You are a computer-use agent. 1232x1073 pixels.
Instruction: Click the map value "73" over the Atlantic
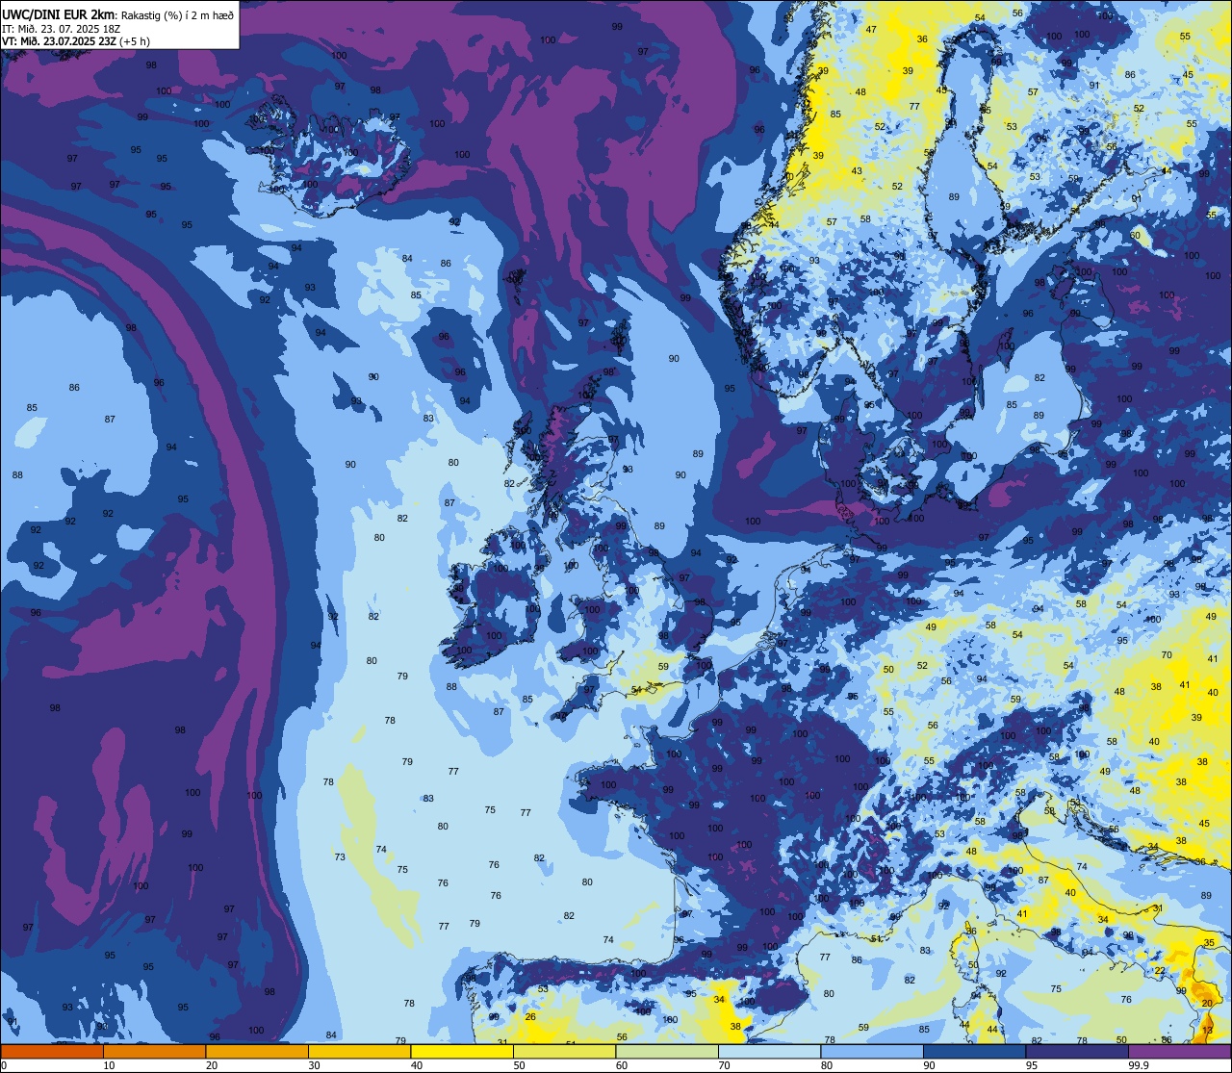340,857
